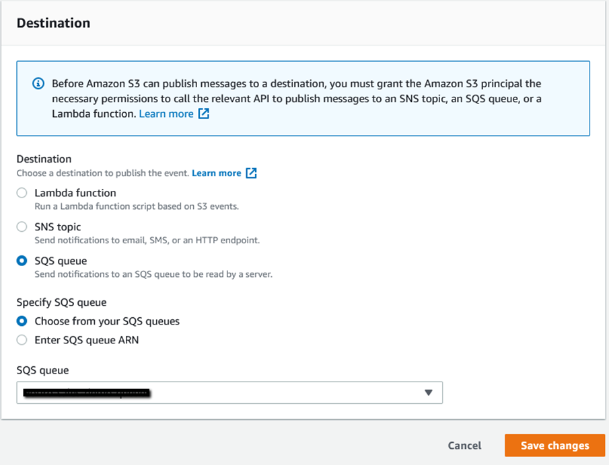Click 'Run a Lambda function script' description text
Screen dimensions: 609x465
tap(137, 206)
